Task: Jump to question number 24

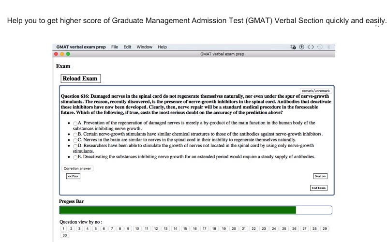Action: [274, 228]
